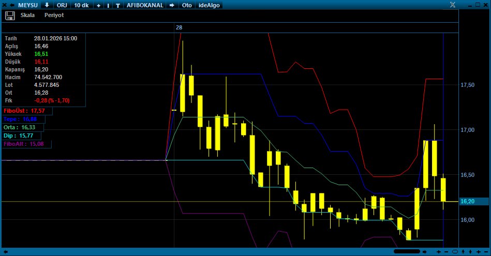
Task: Click the floppy disk save icon
Action: pos(10,16)
